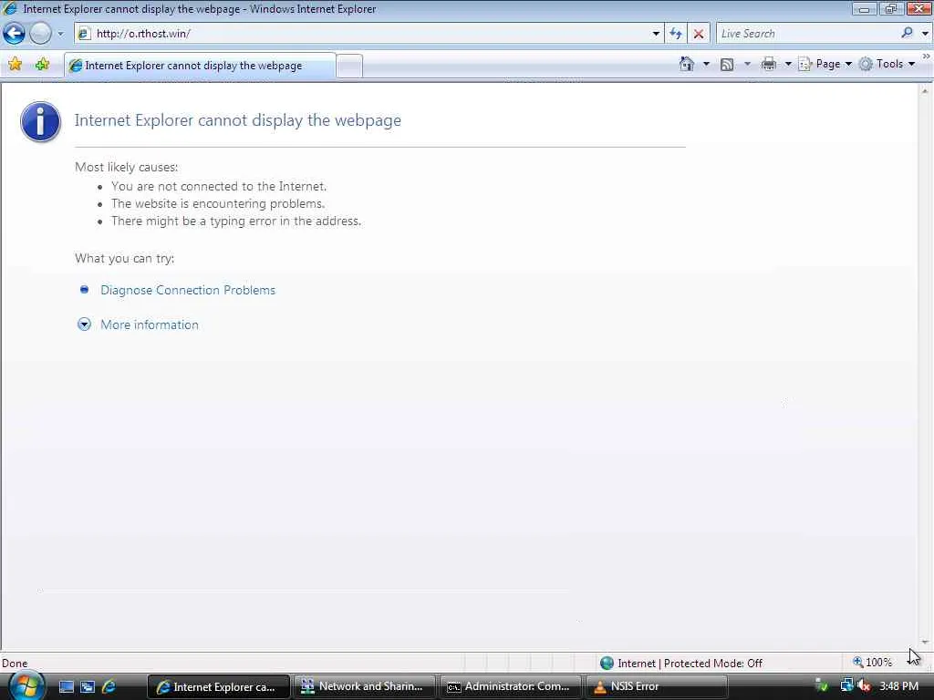
Task: Click 'Internet | Protected Mode: Off' status text
Action: point(690,664)
